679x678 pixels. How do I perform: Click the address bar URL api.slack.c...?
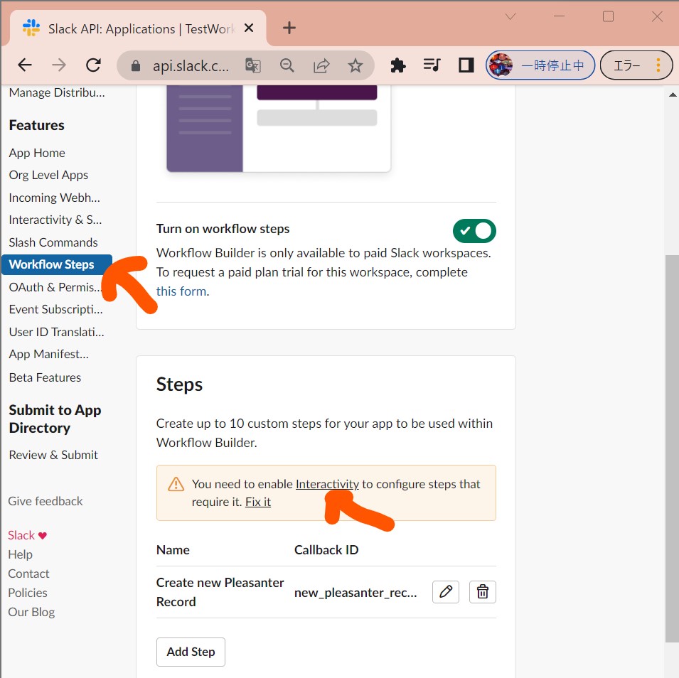pyautogui.click(x=191, y=66)
